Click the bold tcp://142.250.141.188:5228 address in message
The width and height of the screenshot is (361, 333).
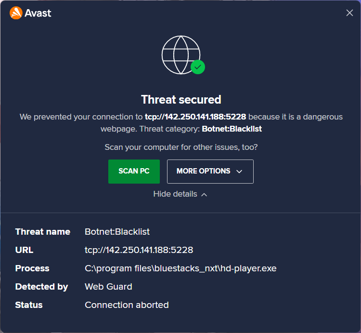195,117
